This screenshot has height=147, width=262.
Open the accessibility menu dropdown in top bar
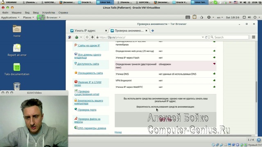[x=210, y=17]
